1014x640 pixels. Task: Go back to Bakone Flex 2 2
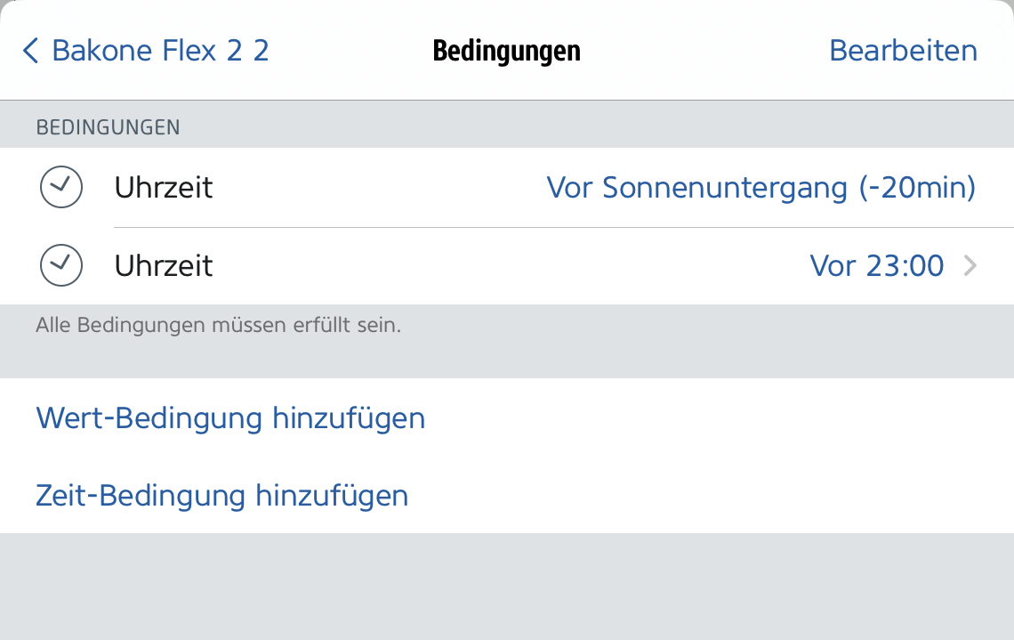[160, 51]
